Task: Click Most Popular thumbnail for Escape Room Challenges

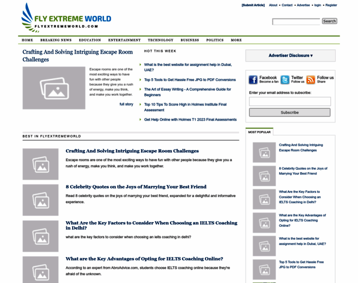Action: (x=264, y=152)
